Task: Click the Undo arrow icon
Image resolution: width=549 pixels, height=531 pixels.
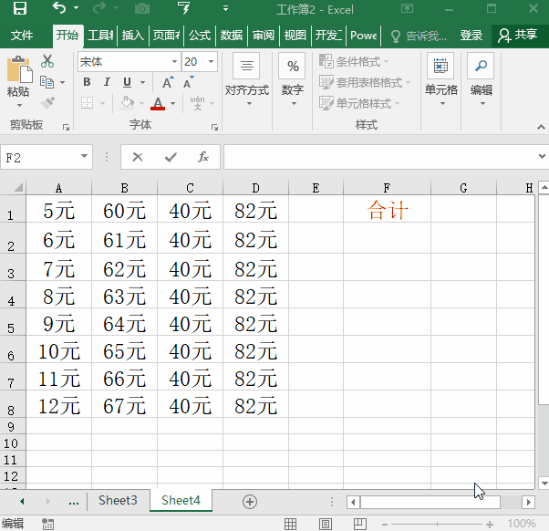Action: [59, 9]
